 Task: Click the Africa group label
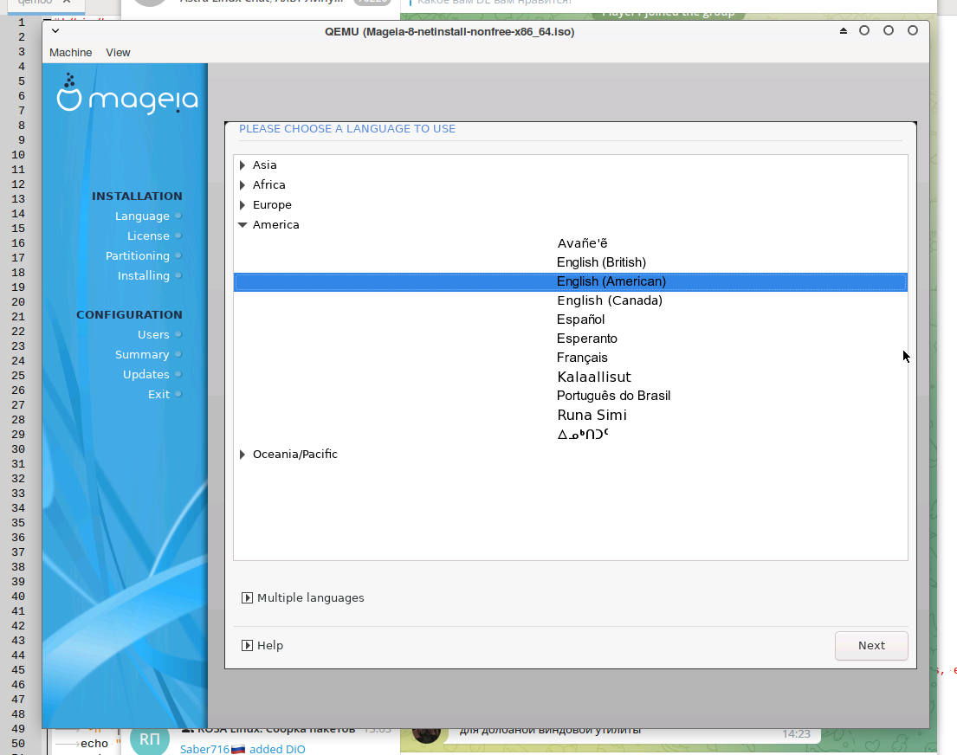click(x=268, y=185)
